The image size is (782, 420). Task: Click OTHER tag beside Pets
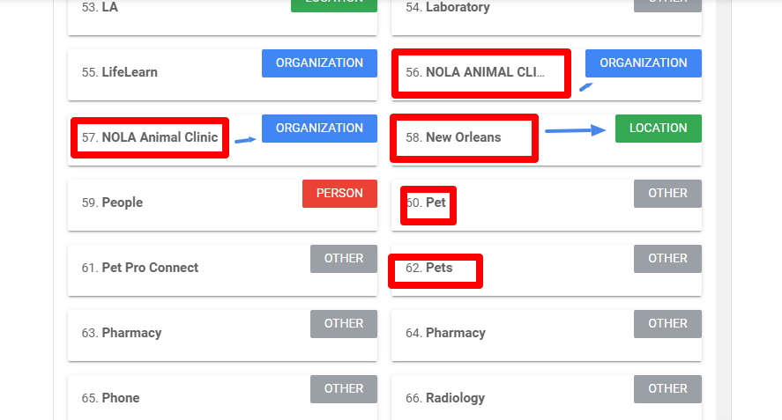pyautogui.click(x=667, y=259)
